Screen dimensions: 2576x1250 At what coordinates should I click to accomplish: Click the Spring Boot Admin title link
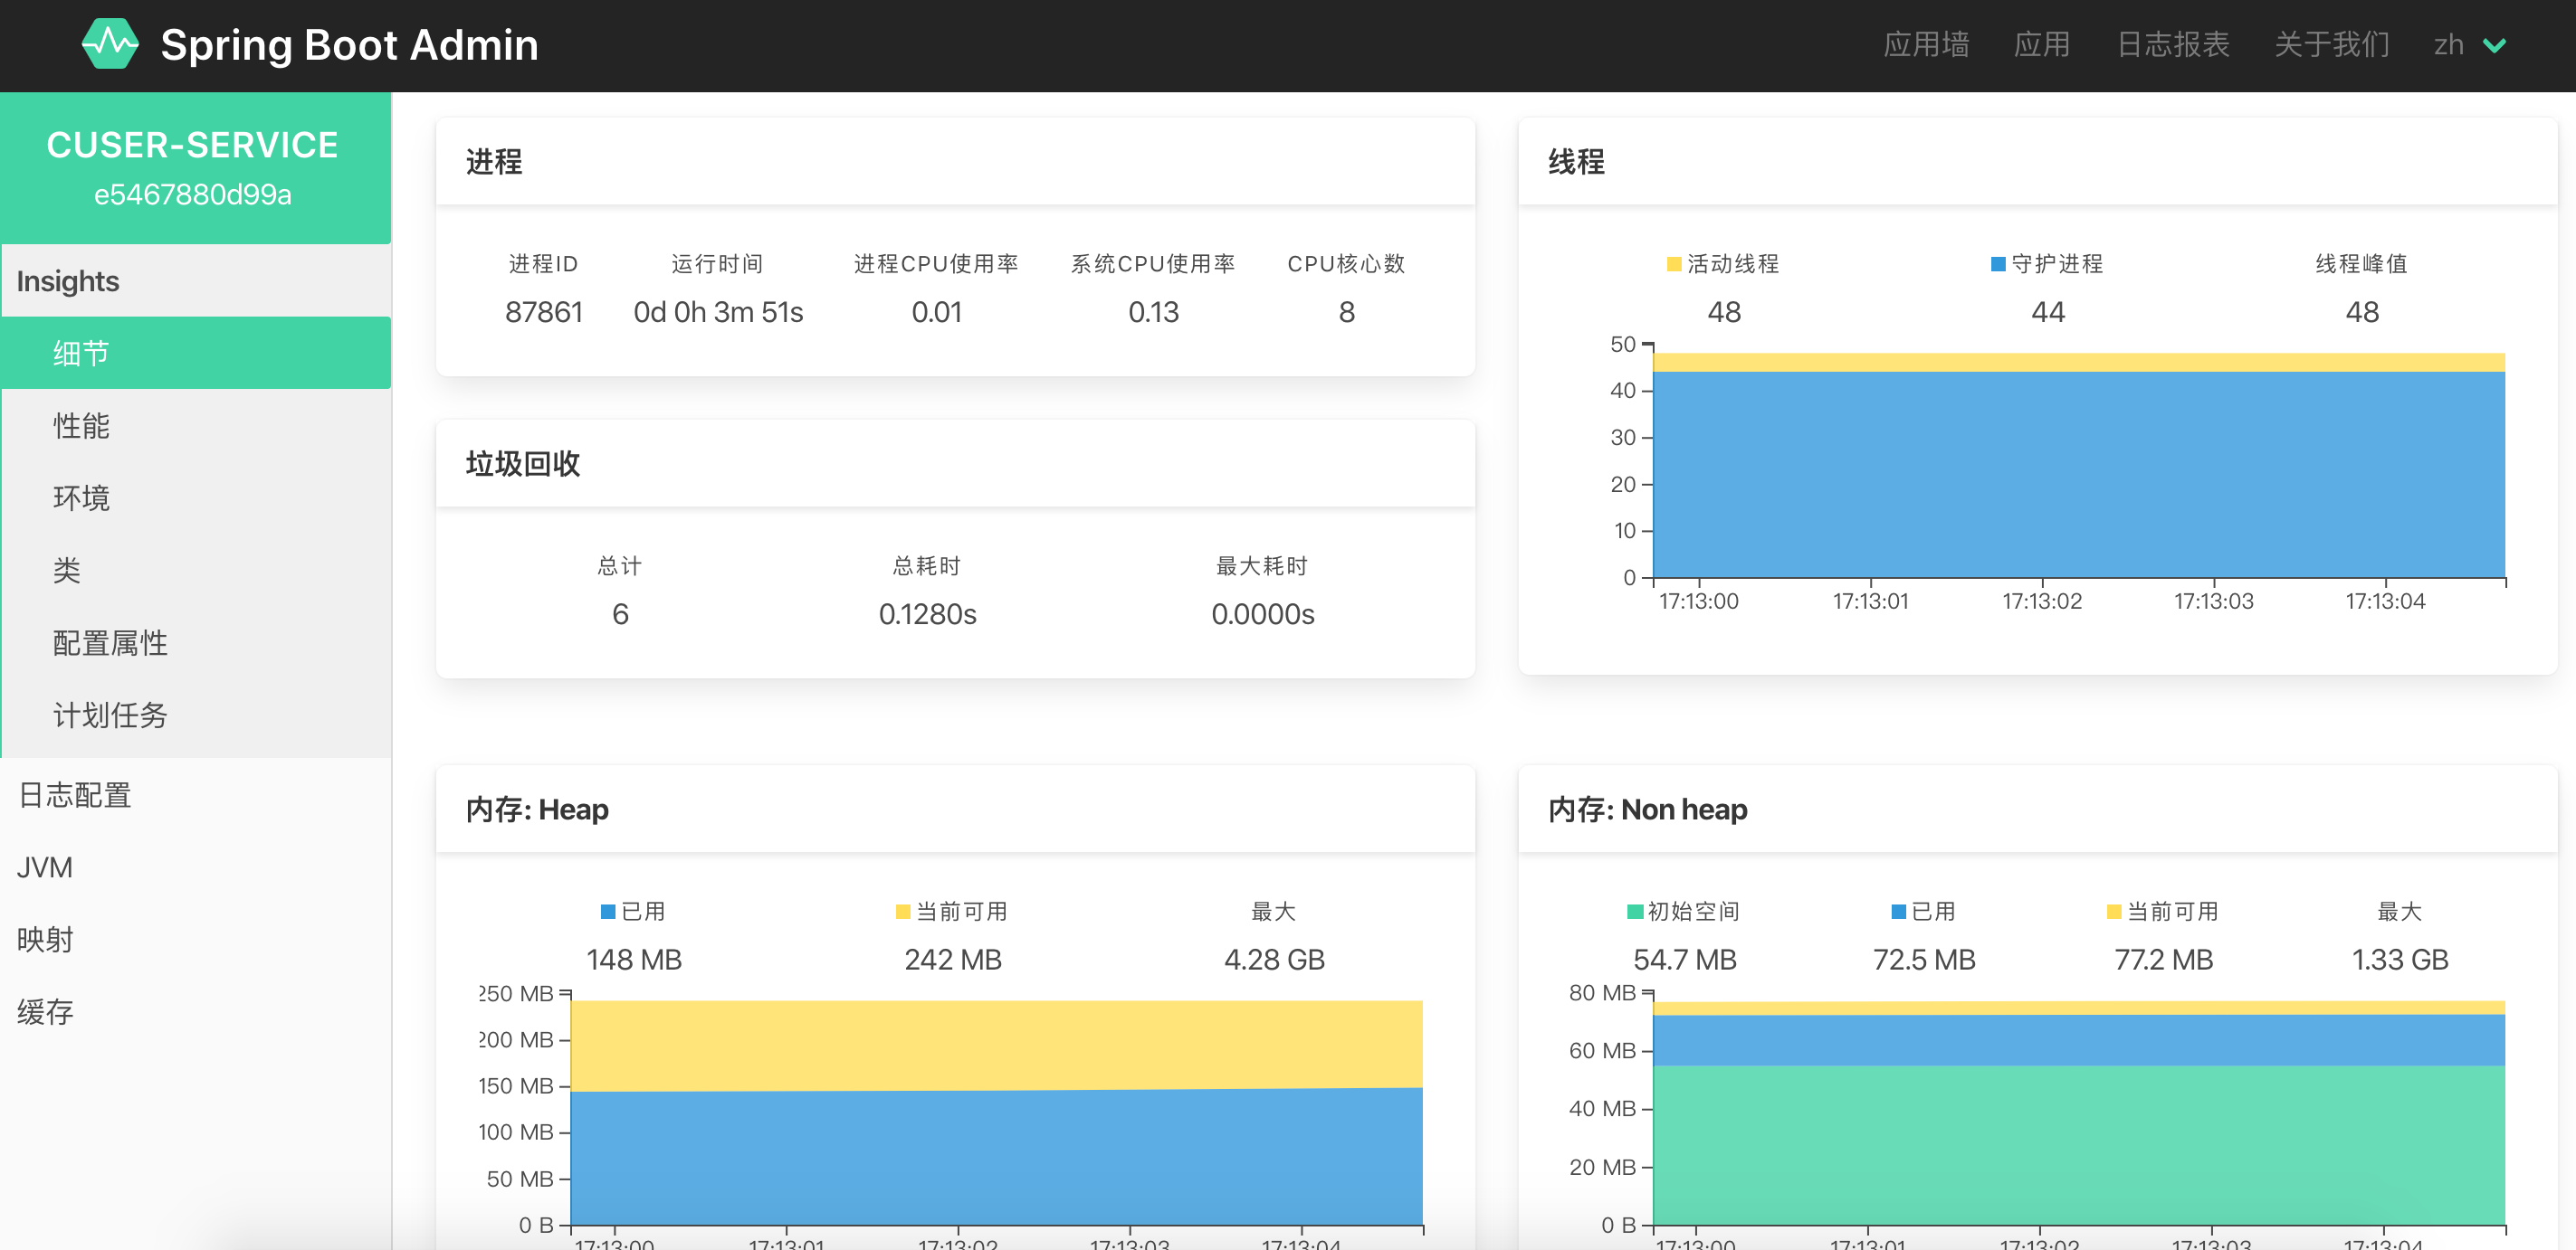(349, 45)
